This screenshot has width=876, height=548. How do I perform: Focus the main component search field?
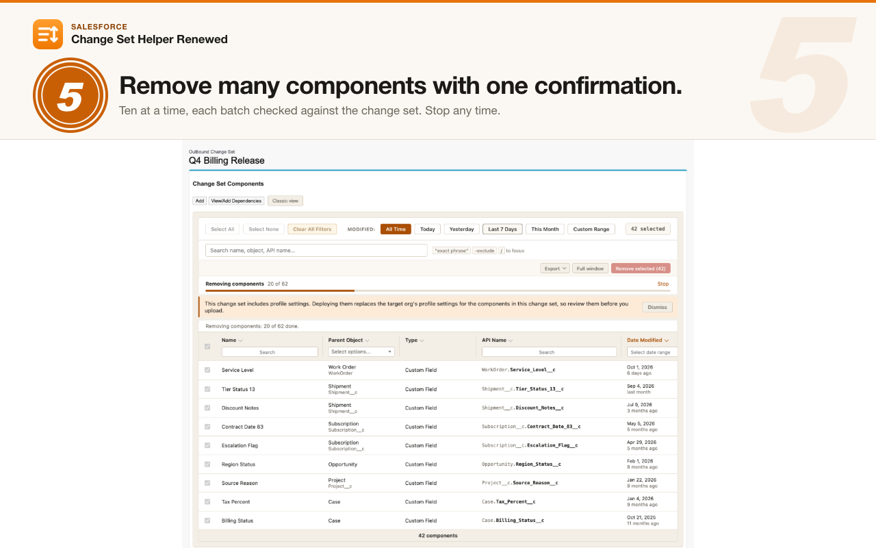click(x=316, y=251)
